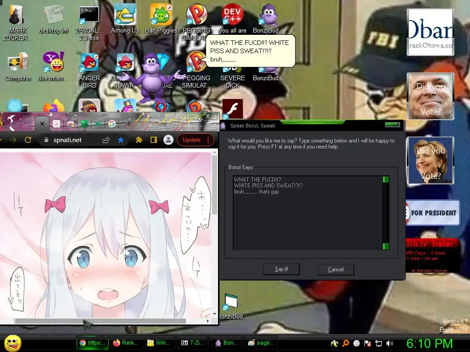470x352 pixels.
Task: Launch the ANGER BIRD desktop shortcut
Action: [90, 70]
